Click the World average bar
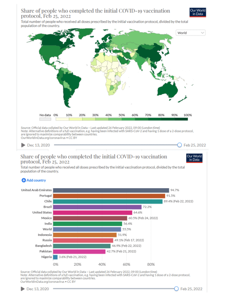The width and height of the screenshot is (225, 306). pyautogui.click(x=87, y=229)
